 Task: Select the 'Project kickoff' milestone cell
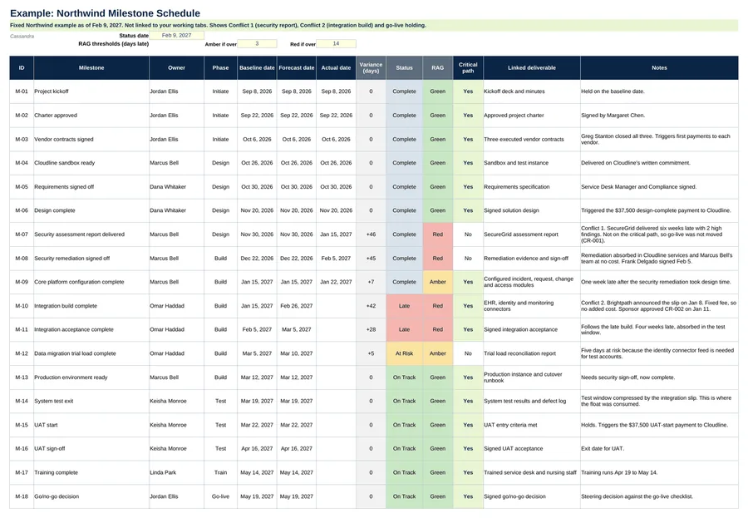tap(91, 91)
